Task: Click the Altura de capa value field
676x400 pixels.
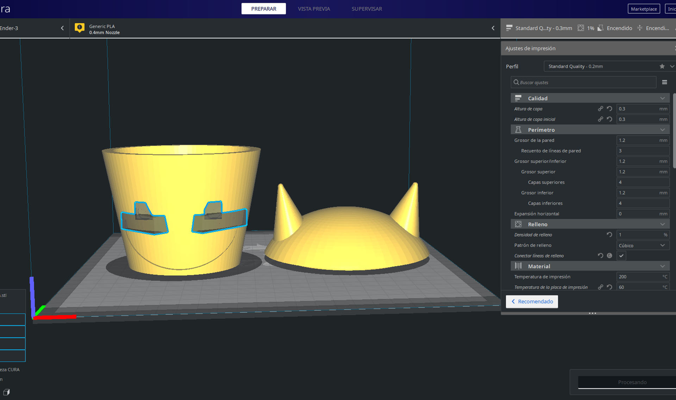Action: (x=643, y=109)
